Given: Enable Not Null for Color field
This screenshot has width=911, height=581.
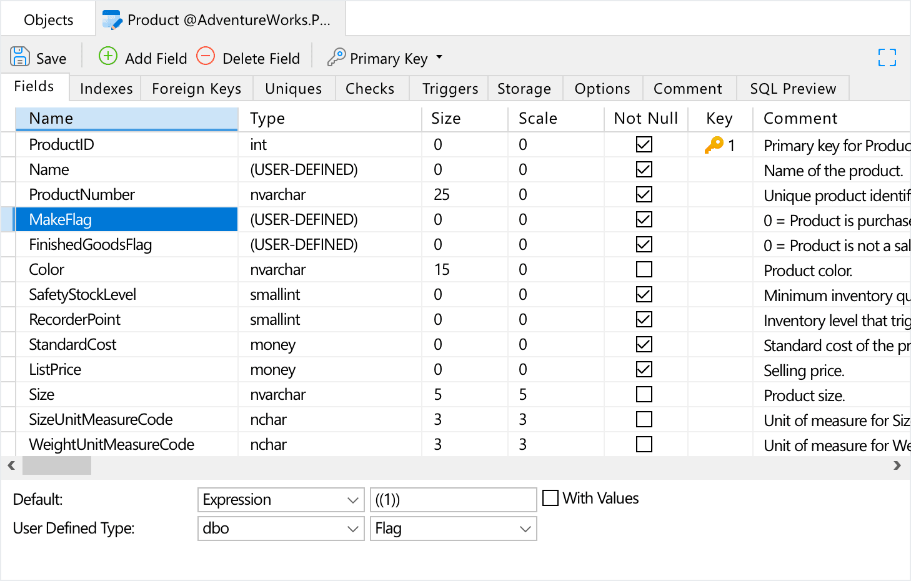Looking at the screenshot, I should pyautogui.click(x=644, y=269).
